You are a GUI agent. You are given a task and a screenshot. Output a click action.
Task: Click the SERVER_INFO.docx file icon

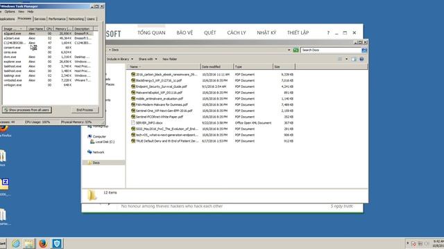pyautogui.click(x=133, y=123)
